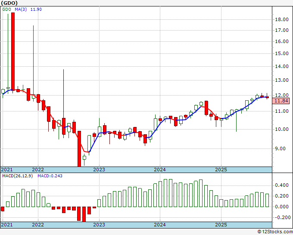This screenshot has width=293, height=235.
Task: Click the tall red candlestick in early 2021
Action: (13, 51)
